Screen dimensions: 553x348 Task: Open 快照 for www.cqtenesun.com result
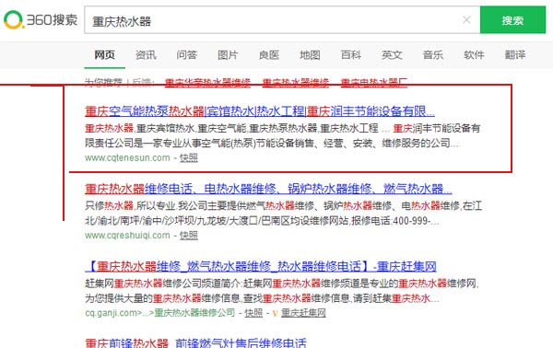click(x=189, y=157)
